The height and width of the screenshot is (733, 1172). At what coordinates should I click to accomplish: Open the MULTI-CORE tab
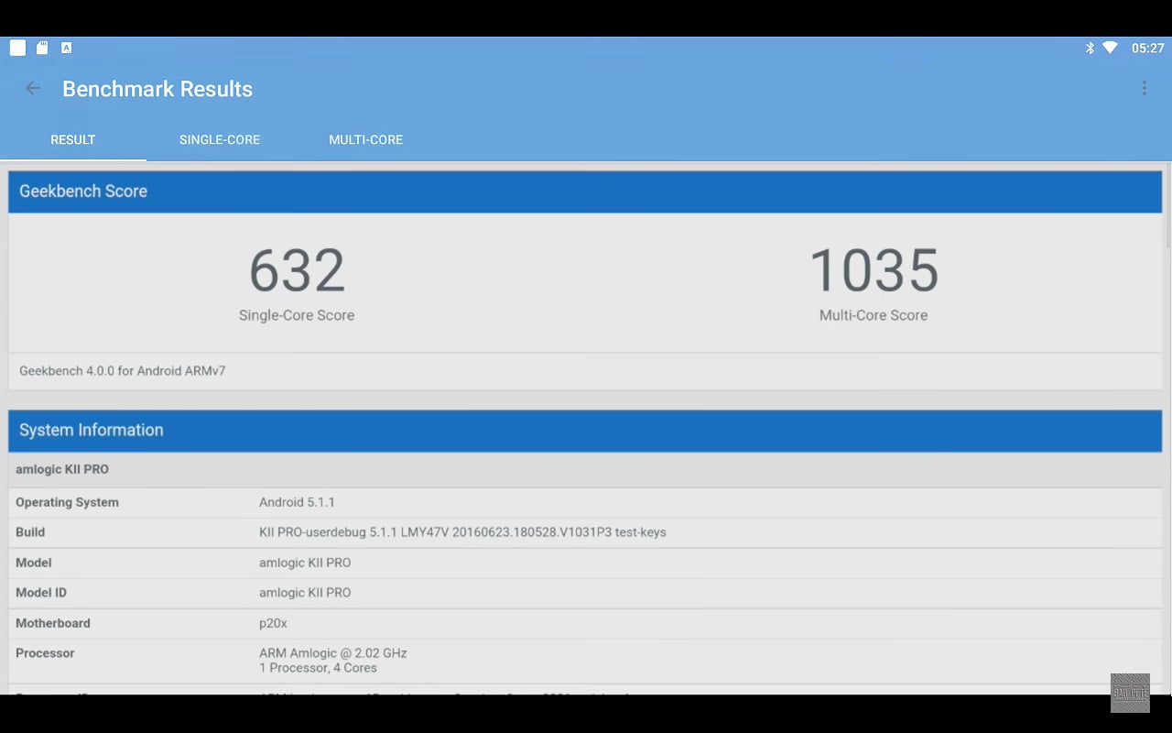(x=366, y=140)
